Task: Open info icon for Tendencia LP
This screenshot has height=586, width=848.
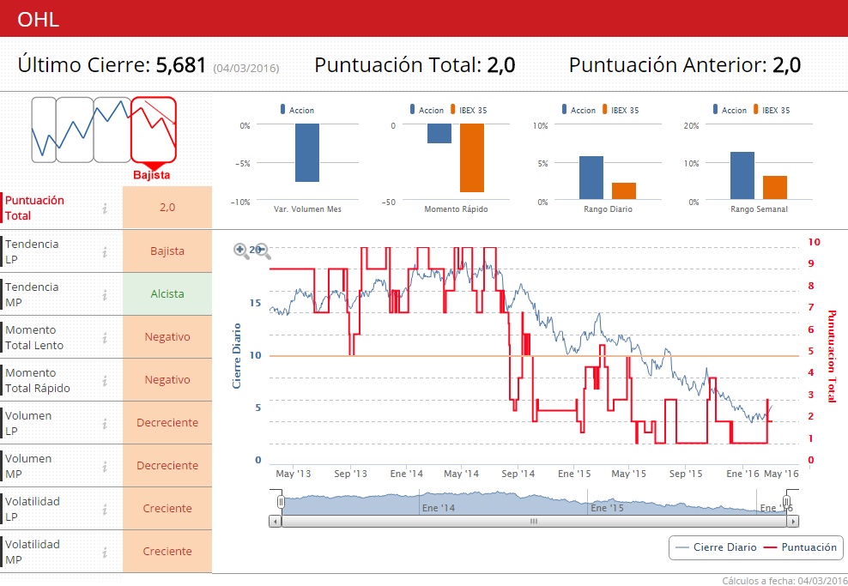Action: pyautogui.click(x=105, y=252)
